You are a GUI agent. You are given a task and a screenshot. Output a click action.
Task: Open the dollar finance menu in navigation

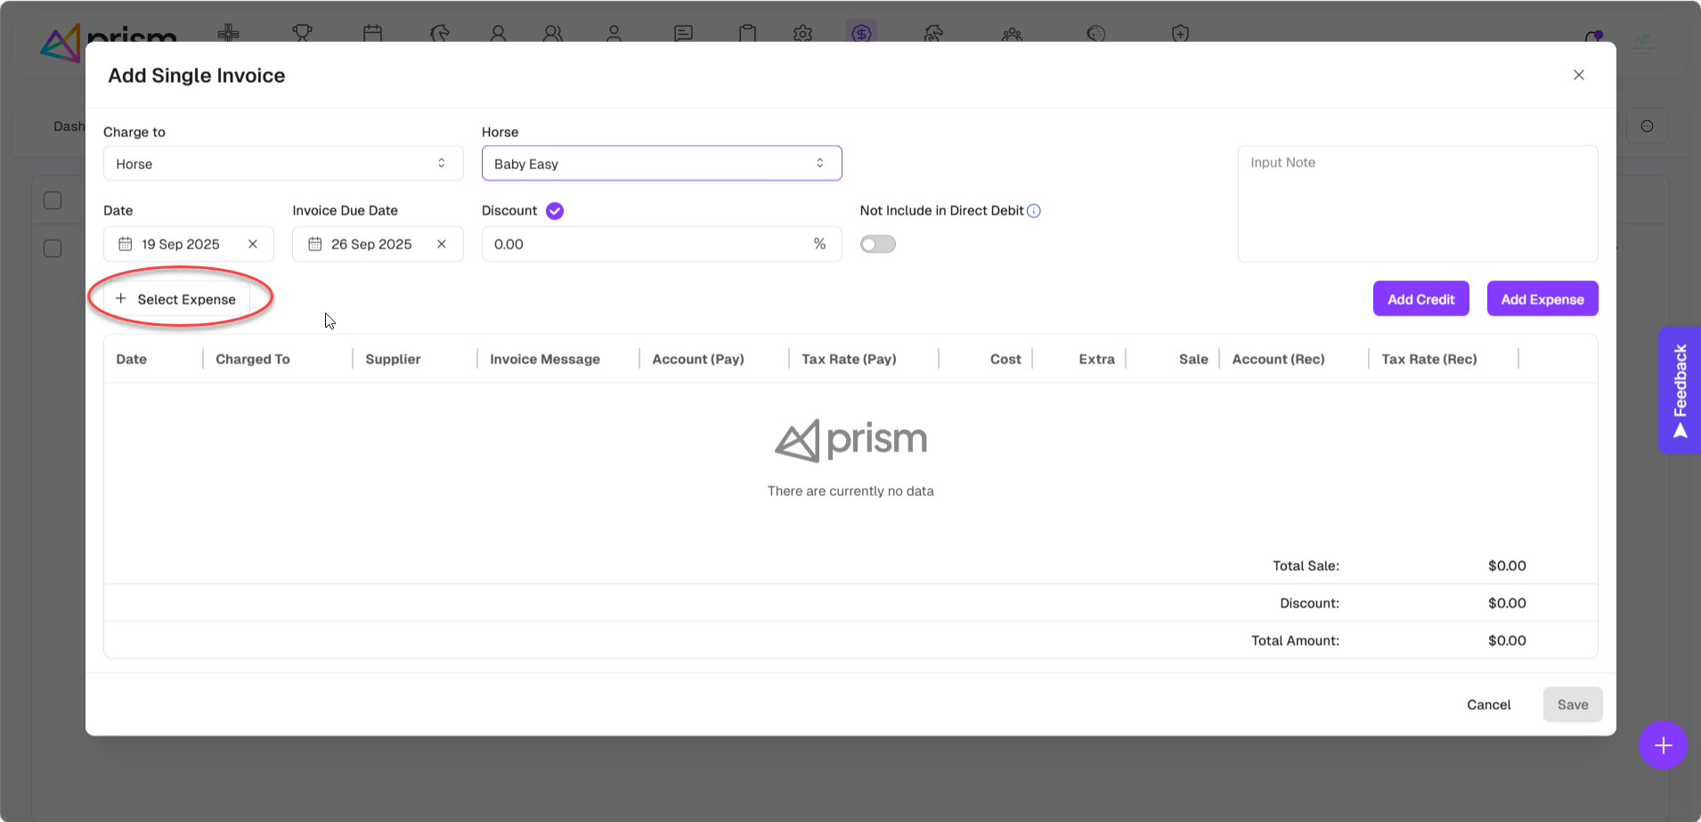(x=861, y=34)
